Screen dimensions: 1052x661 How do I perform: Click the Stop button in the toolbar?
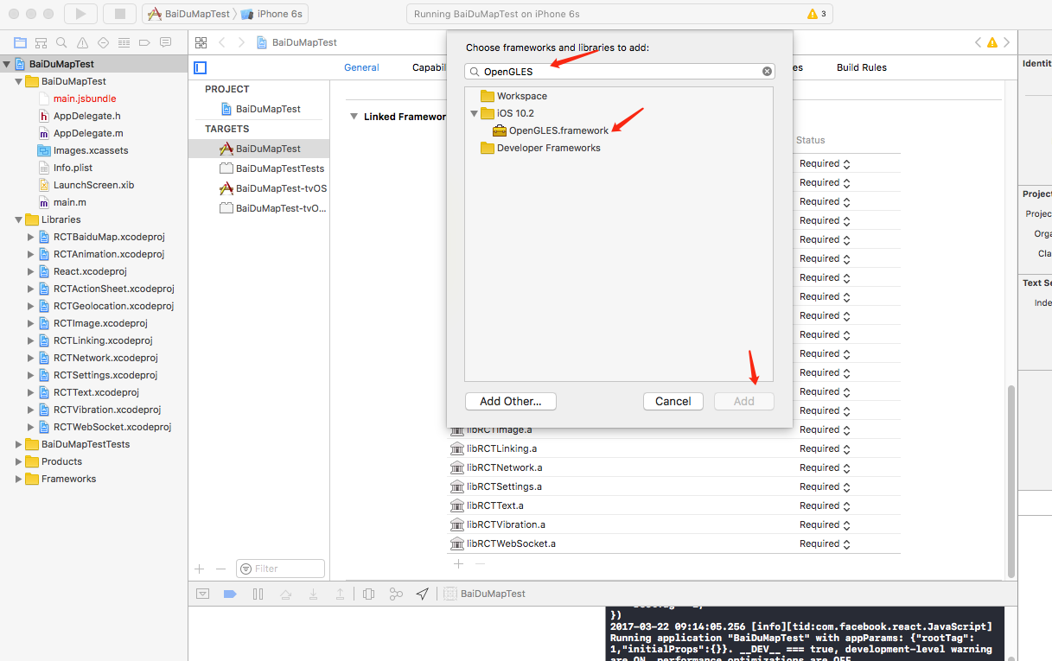[x=119, y=14]
